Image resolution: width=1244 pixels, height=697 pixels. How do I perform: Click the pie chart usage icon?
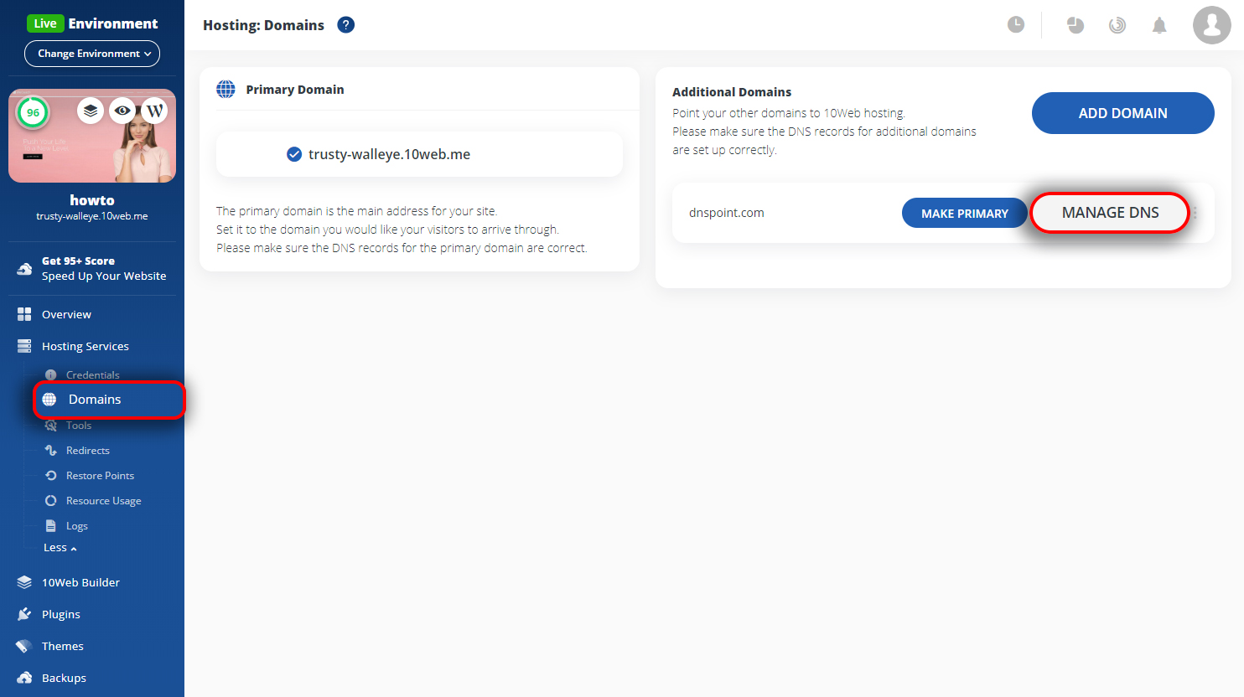1076,25
